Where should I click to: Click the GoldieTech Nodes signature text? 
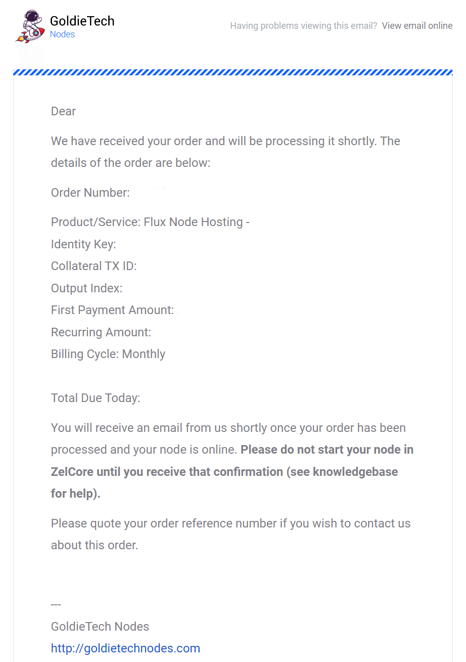click(100, 627)
